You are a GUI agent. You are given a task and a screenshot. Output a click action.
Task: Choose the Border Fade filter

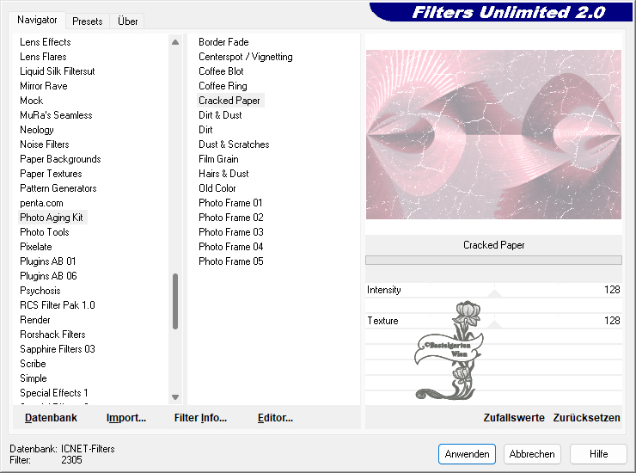(223, 42)
